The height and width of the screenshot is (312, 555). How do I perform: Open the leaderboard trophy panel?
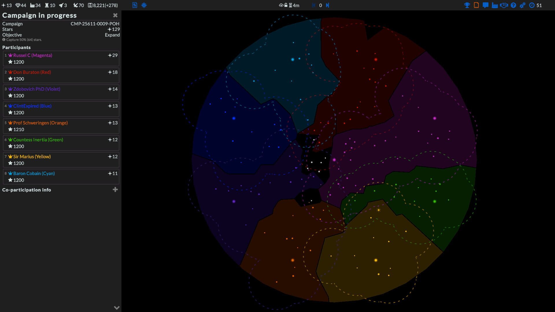467,5
